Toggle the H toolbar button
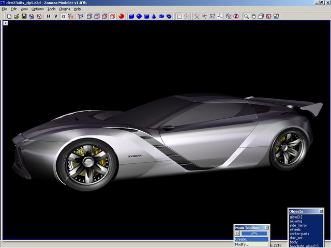This screenshot has width=331, height=248. pyautogui.click(x=49, y=16)
